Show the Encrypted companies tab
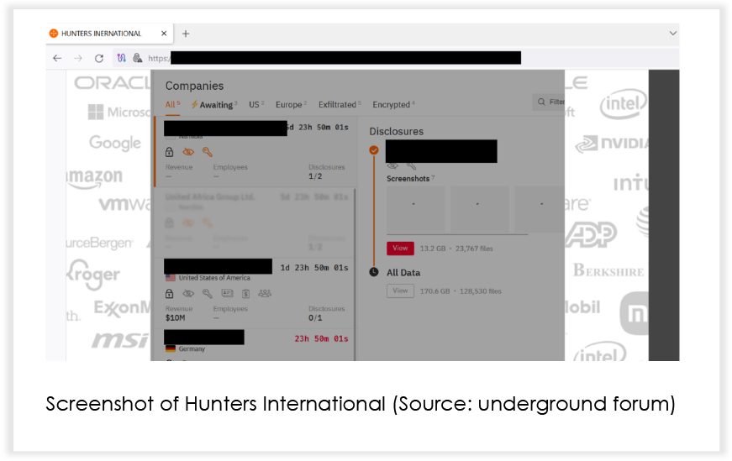The image size is (732, 461). 393,105
